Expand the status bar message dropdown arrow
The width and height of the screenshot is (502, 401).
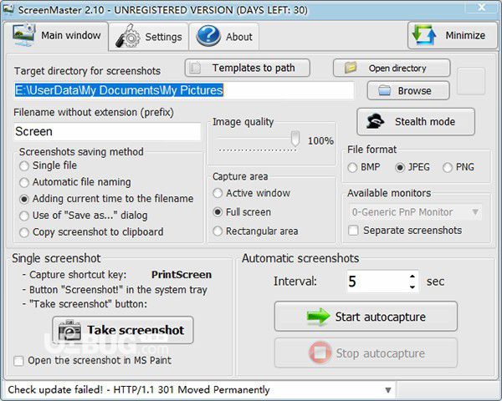click(388, 390)
